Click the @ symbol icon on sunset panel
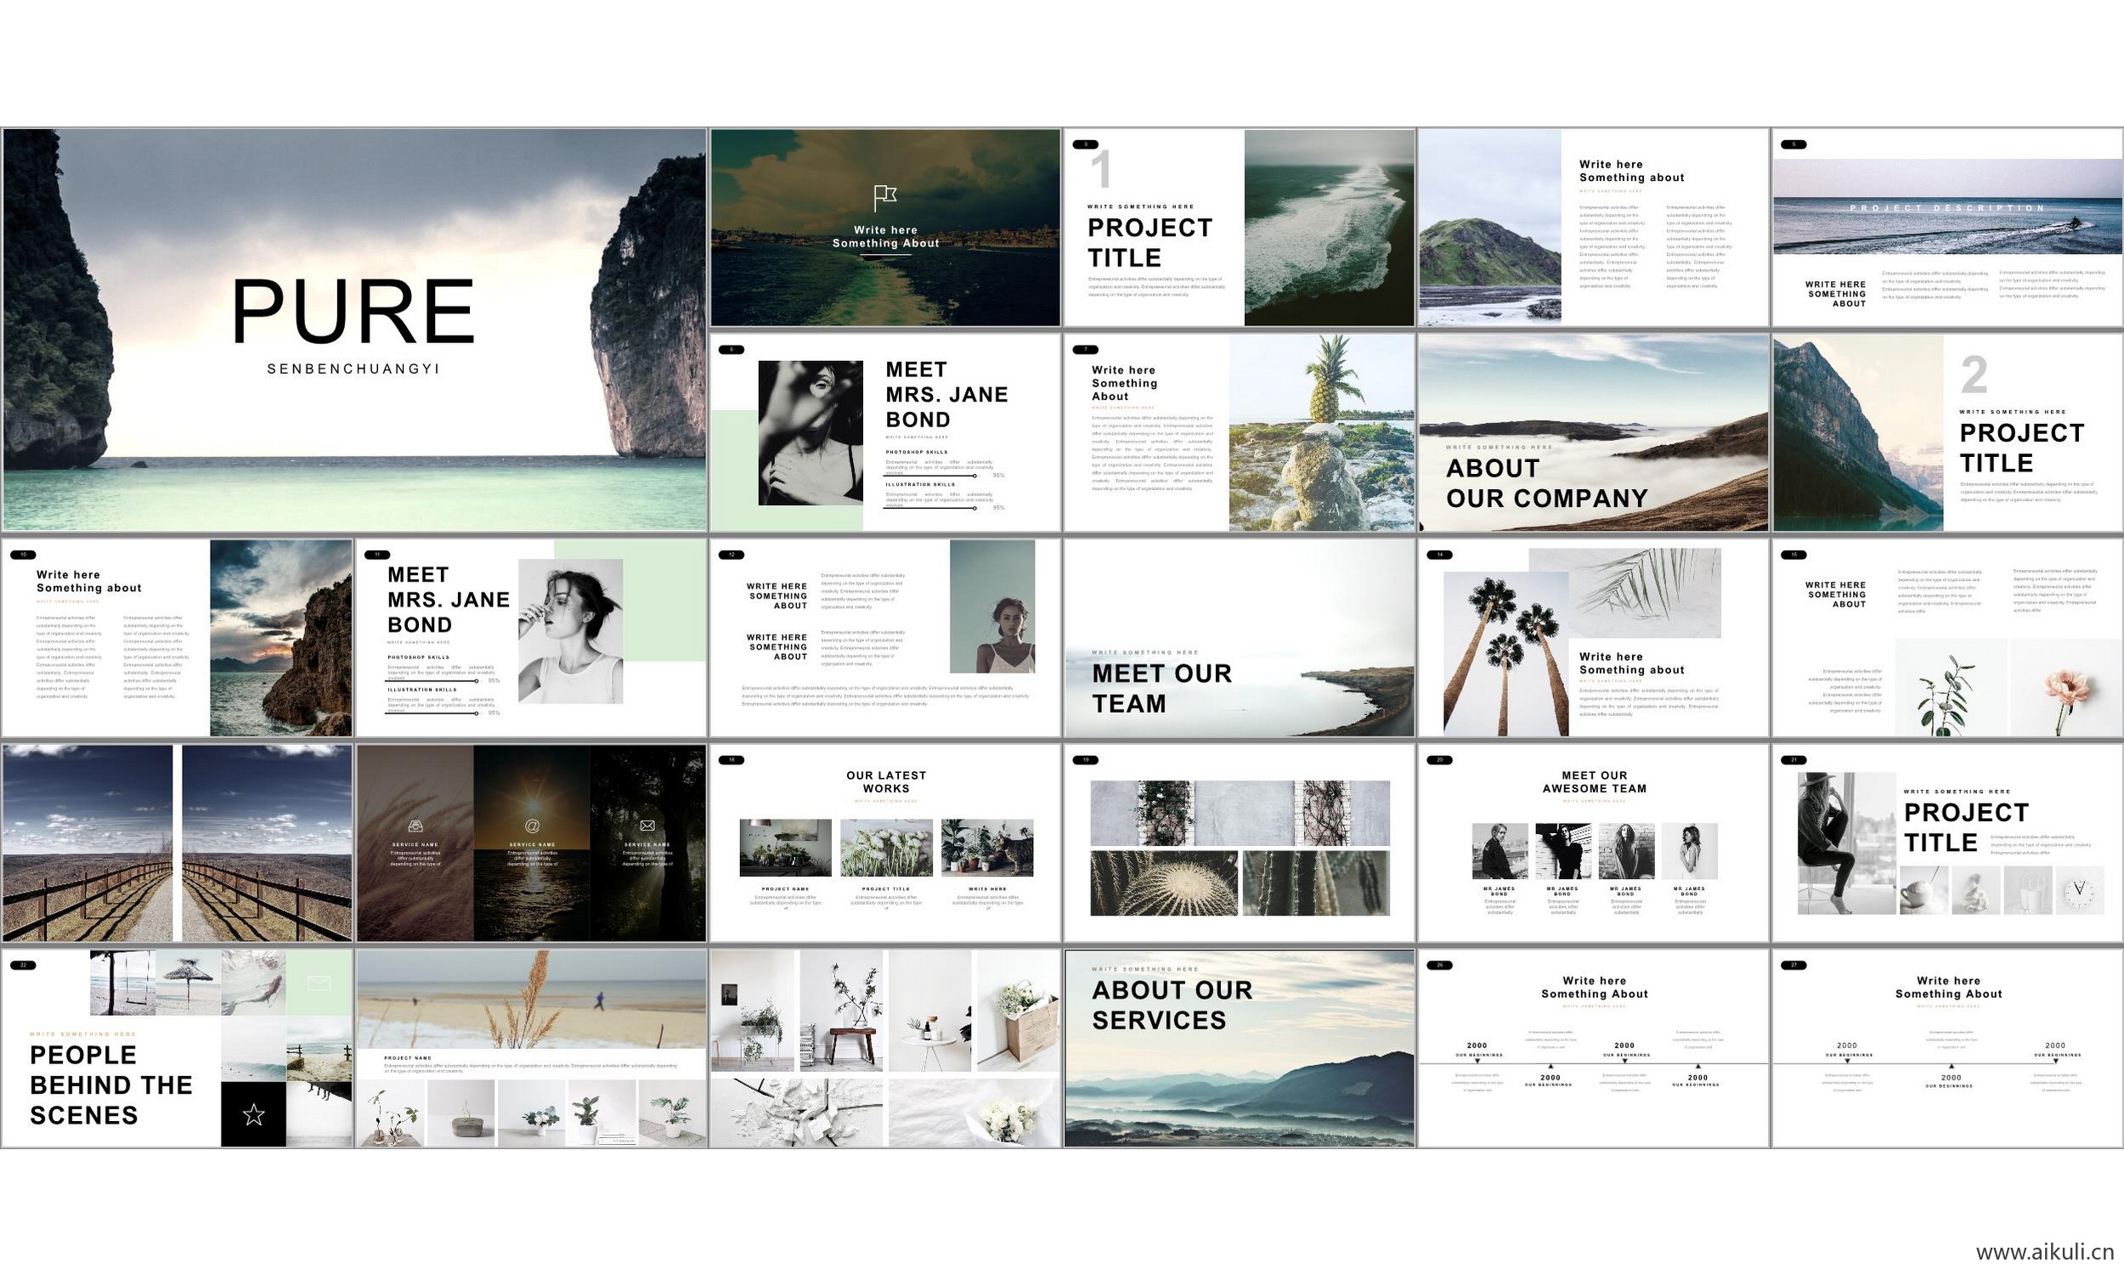 click(533, 826)
